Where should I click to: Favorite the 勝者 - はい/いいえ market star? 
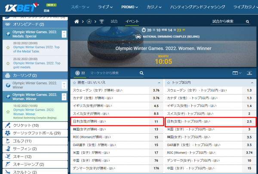pos(74,83)
